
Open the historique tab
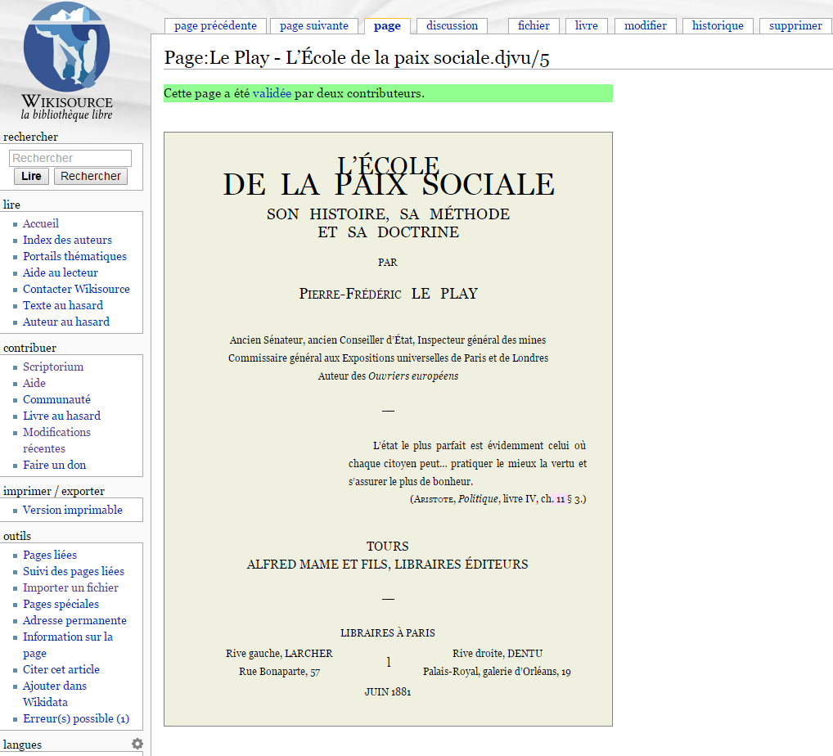[x=718, y=25]
